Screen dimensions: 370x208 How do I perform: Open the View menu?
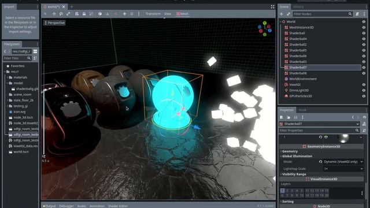(168, 14)
